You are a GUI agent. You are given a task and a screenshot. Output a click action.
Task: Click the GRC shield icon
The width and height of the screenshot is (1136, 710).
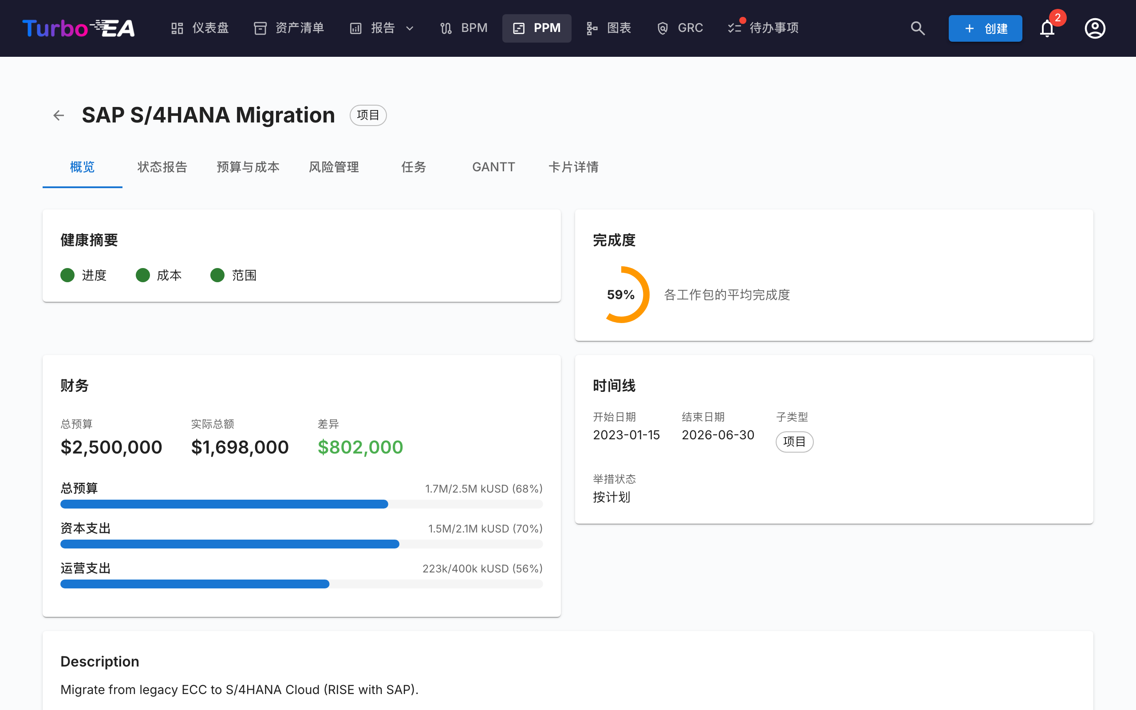(663, 28)
